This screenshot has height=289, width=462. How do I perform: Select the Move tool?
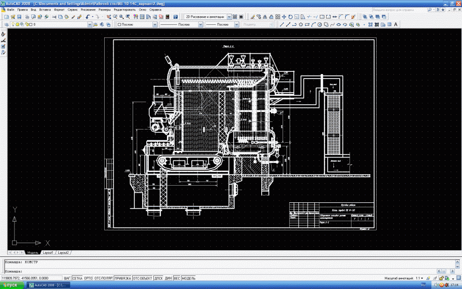pos(284,17)
